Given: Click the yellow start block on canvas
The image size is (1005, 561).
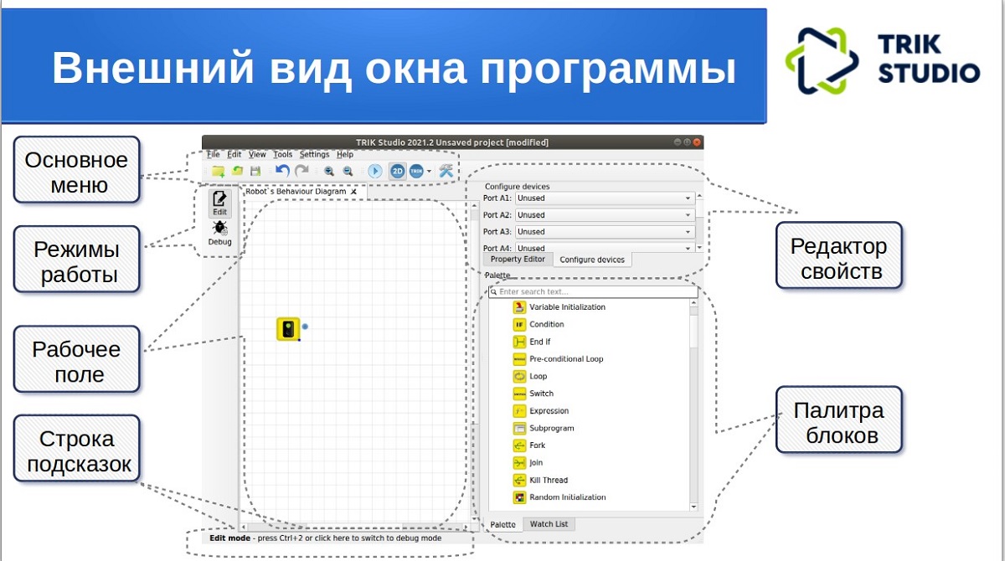Looking at the screenshot, I should click(x=288, y=328).
